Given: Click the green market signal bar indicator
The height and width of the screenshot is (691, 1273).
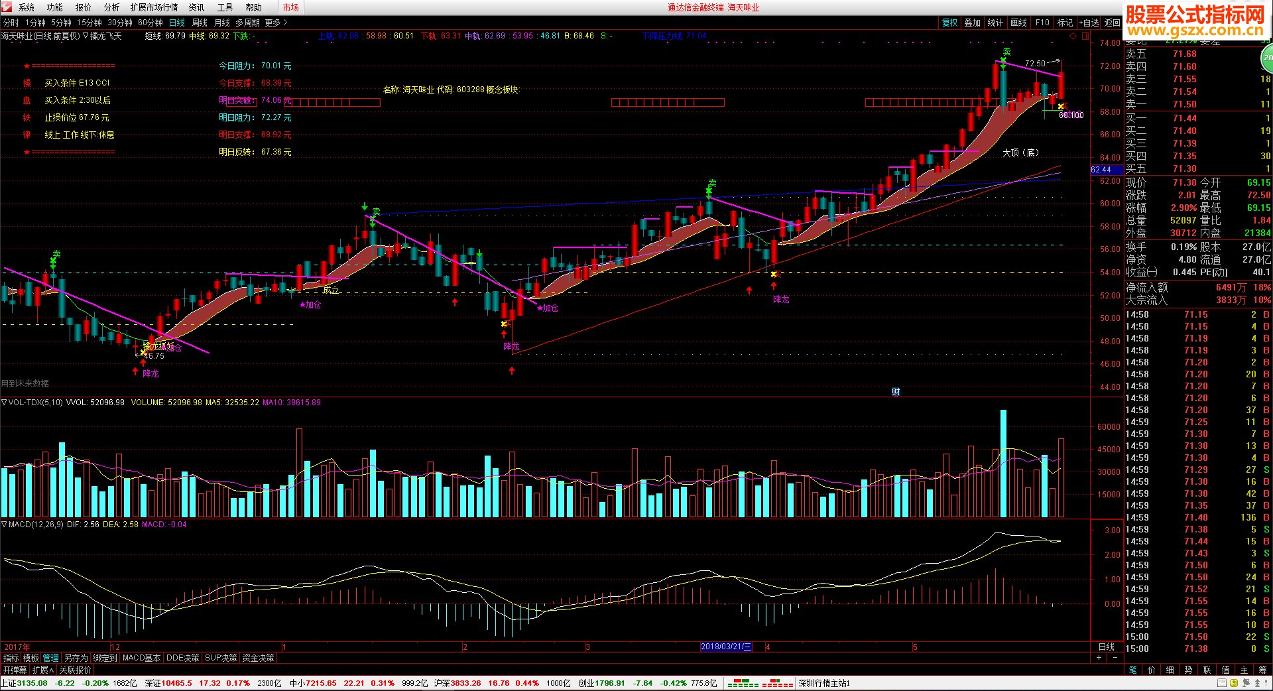Looking at the screenshot, I should coord(743,683).
